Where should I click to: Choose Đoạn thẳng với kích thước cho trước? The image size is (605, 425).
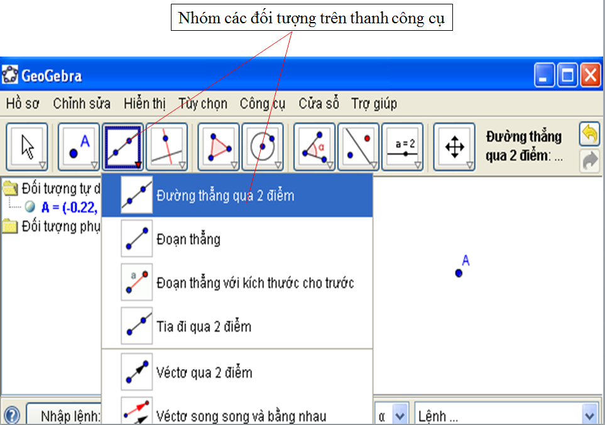[237, 282]
